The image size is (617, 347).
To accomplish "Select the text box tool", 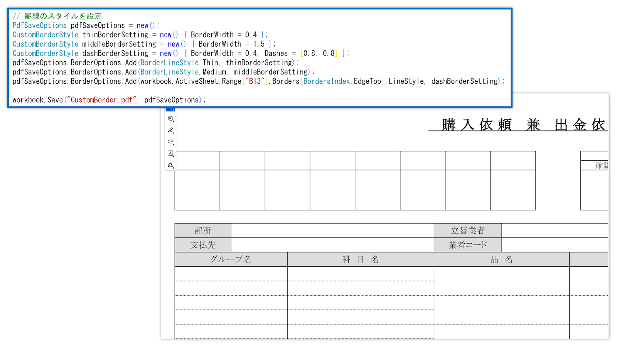I will [x=170, y=153].
